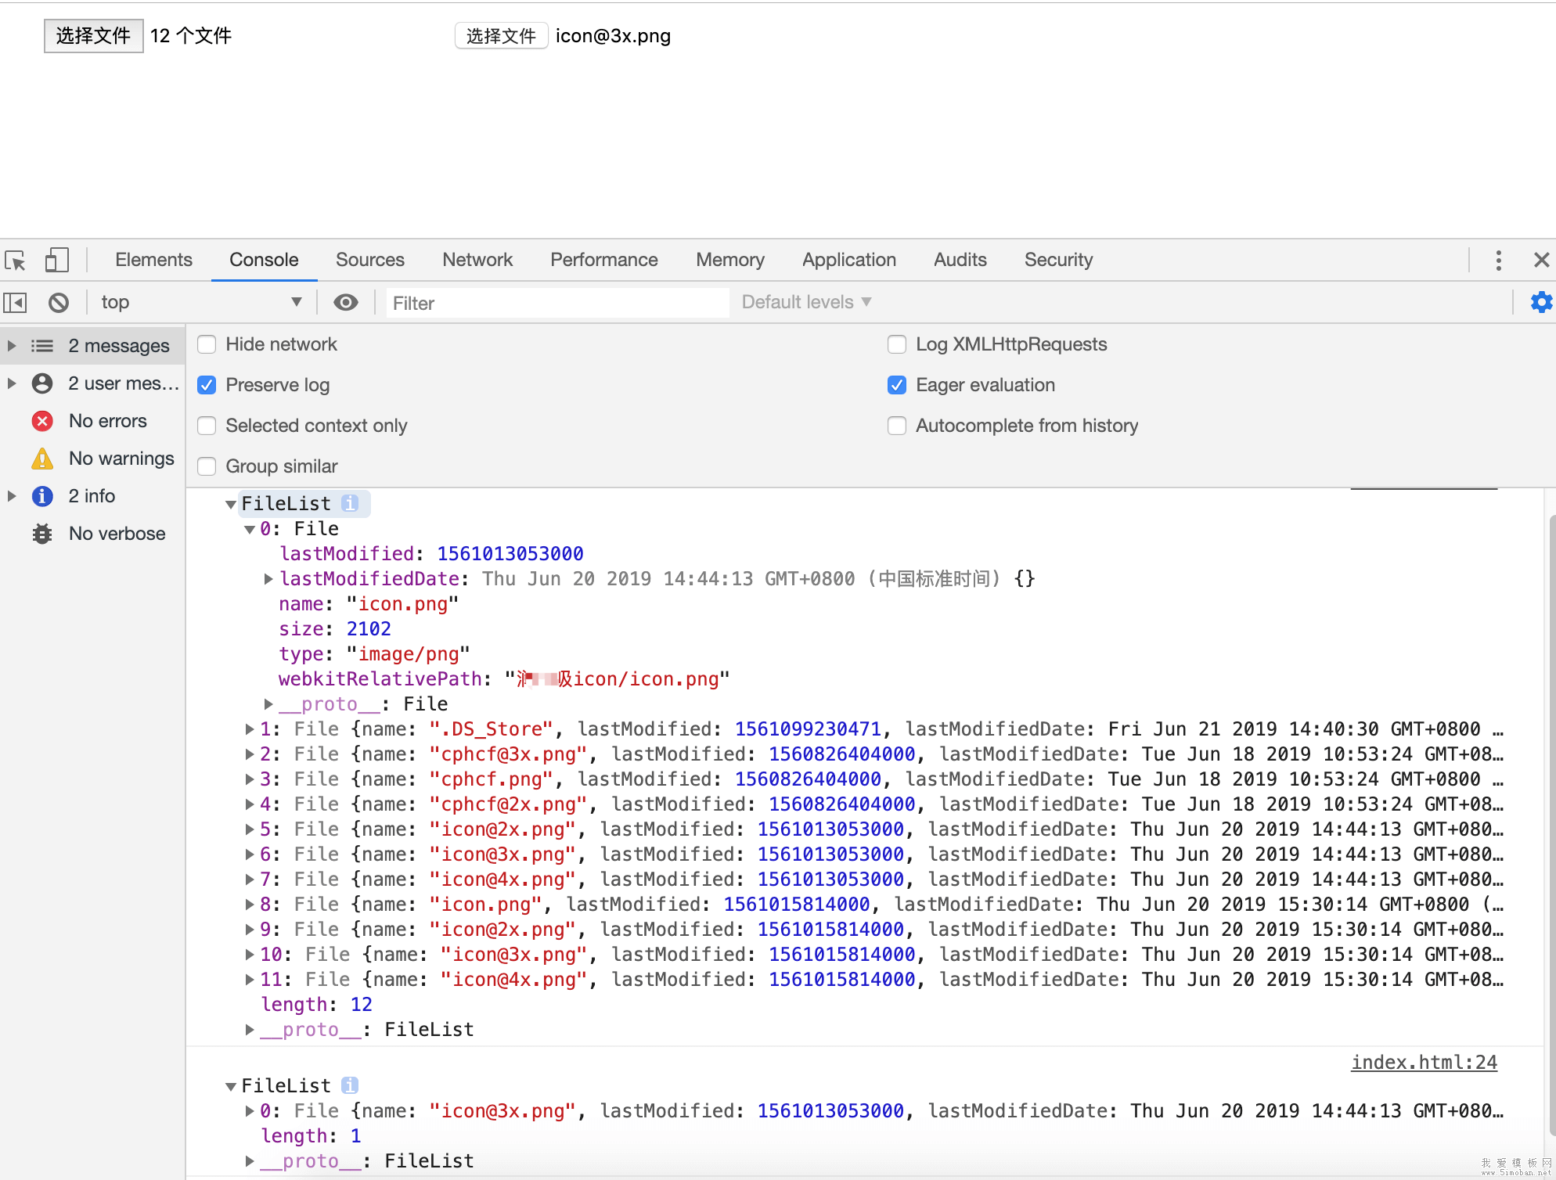This screenshot has height=1180, width=1556.
Task: Open the DevTools three-dot customize menu
Action: 1498,260
